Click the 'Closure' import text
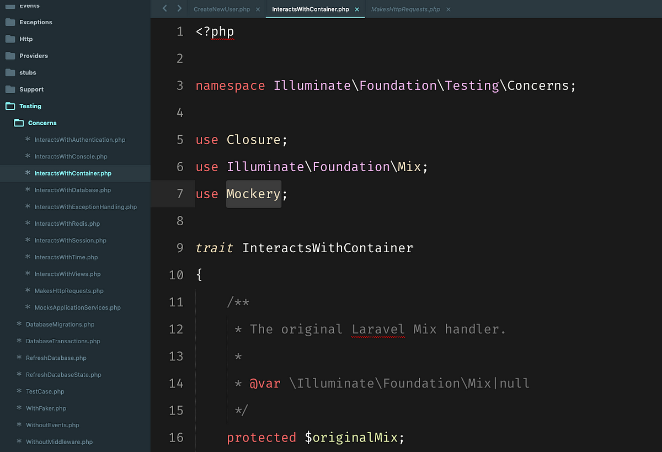Viewport: 662px width, 452px height. pyautogui.click(x=254, y=140)
